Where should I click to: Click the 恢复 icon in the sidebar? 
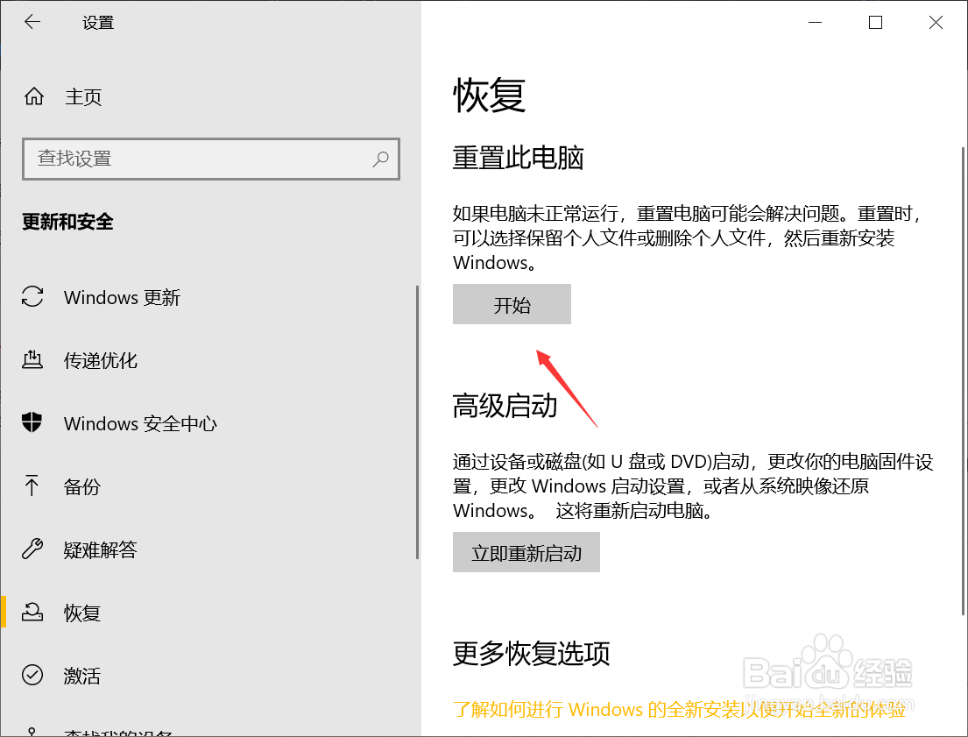[32, 613]
